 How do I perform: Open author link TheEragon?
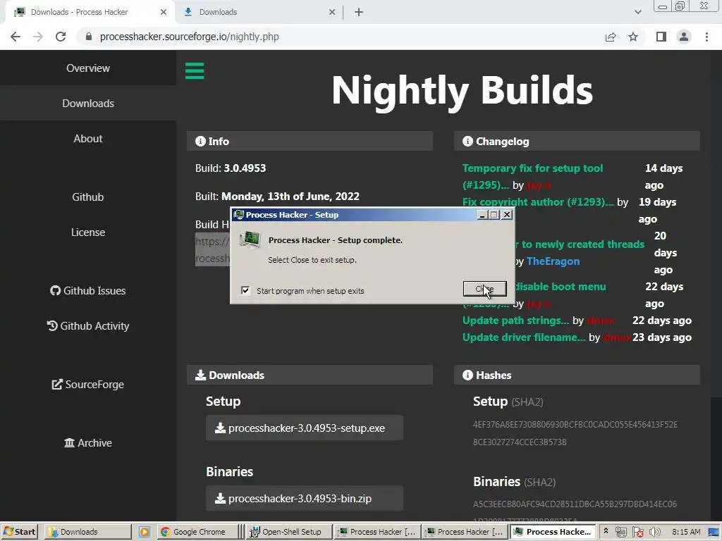553,261
